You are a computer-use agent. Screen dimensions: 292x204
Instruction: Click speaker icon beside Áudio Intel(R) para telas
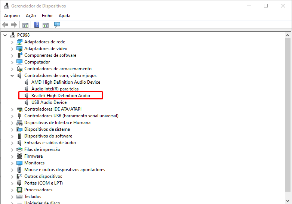point(27,89)
